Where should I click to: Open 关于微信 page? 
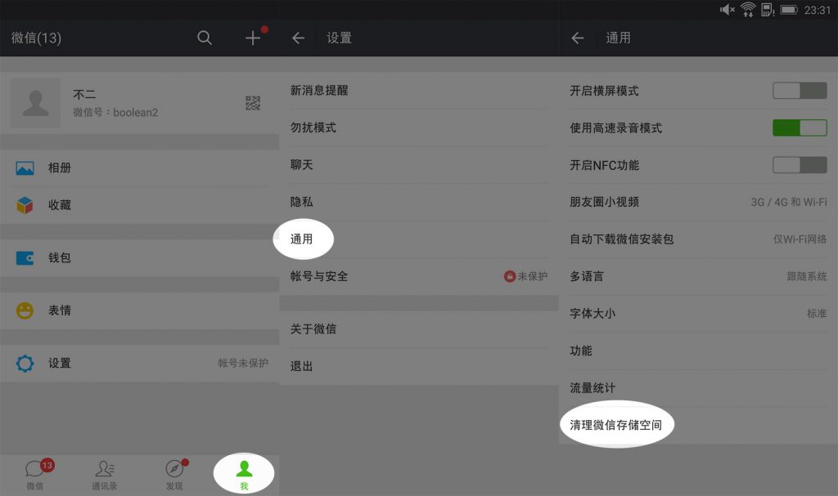[419, 329]
